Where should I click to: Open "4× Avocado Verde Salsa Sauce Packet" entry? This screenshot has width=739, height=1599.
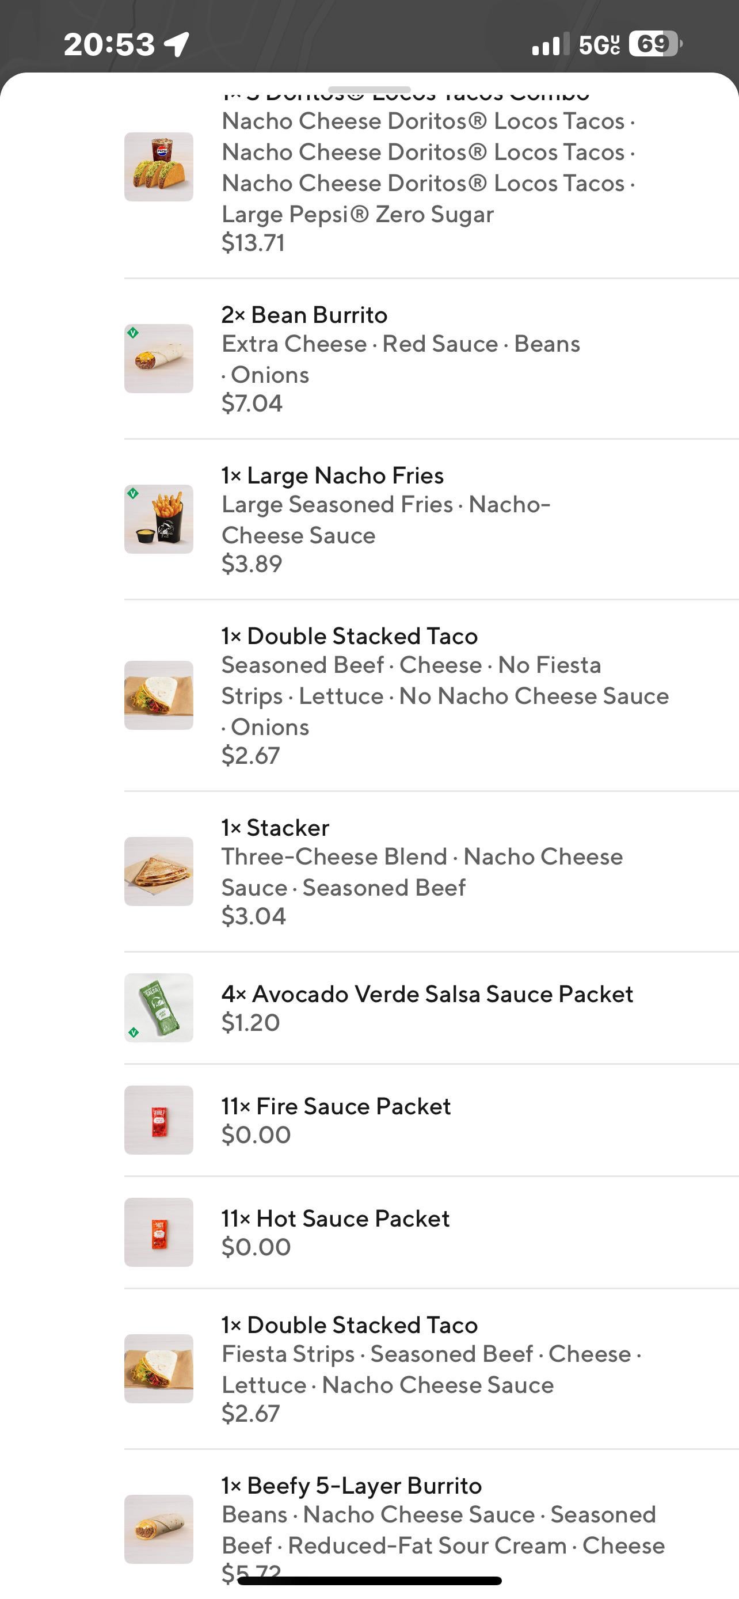click(427, 994)
